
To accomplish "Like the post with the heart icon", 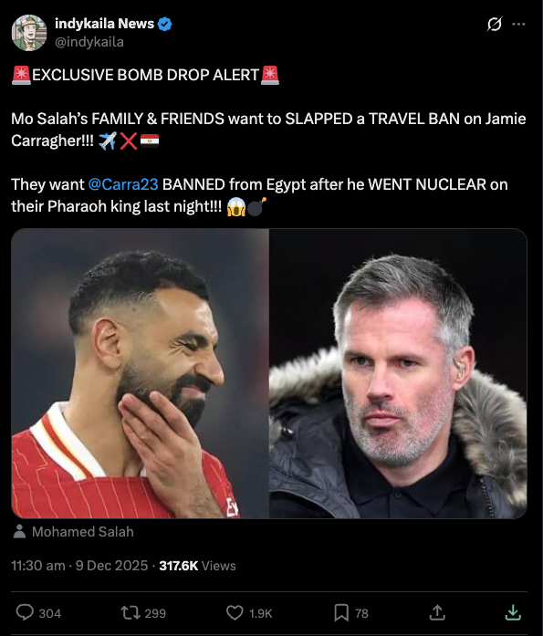I will 235,612.
